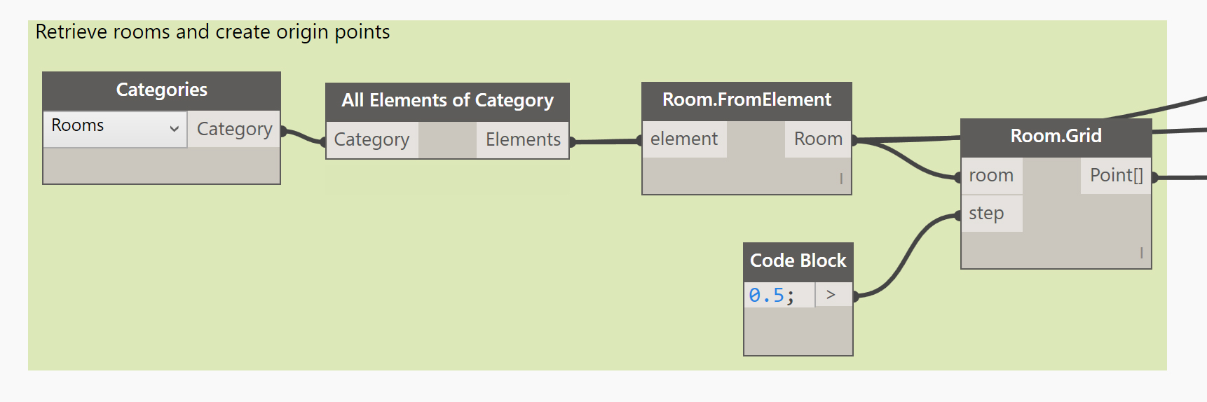Click the Room output port
This screenshot has width=1207, height=402.
coord(818,139)
